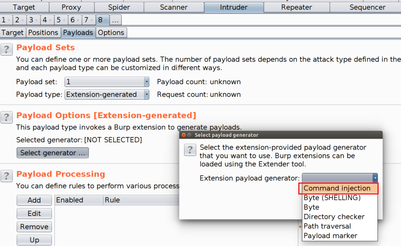Click the Select generator button
The height and width of the screenshot is (246, 401).
[53, 153]
